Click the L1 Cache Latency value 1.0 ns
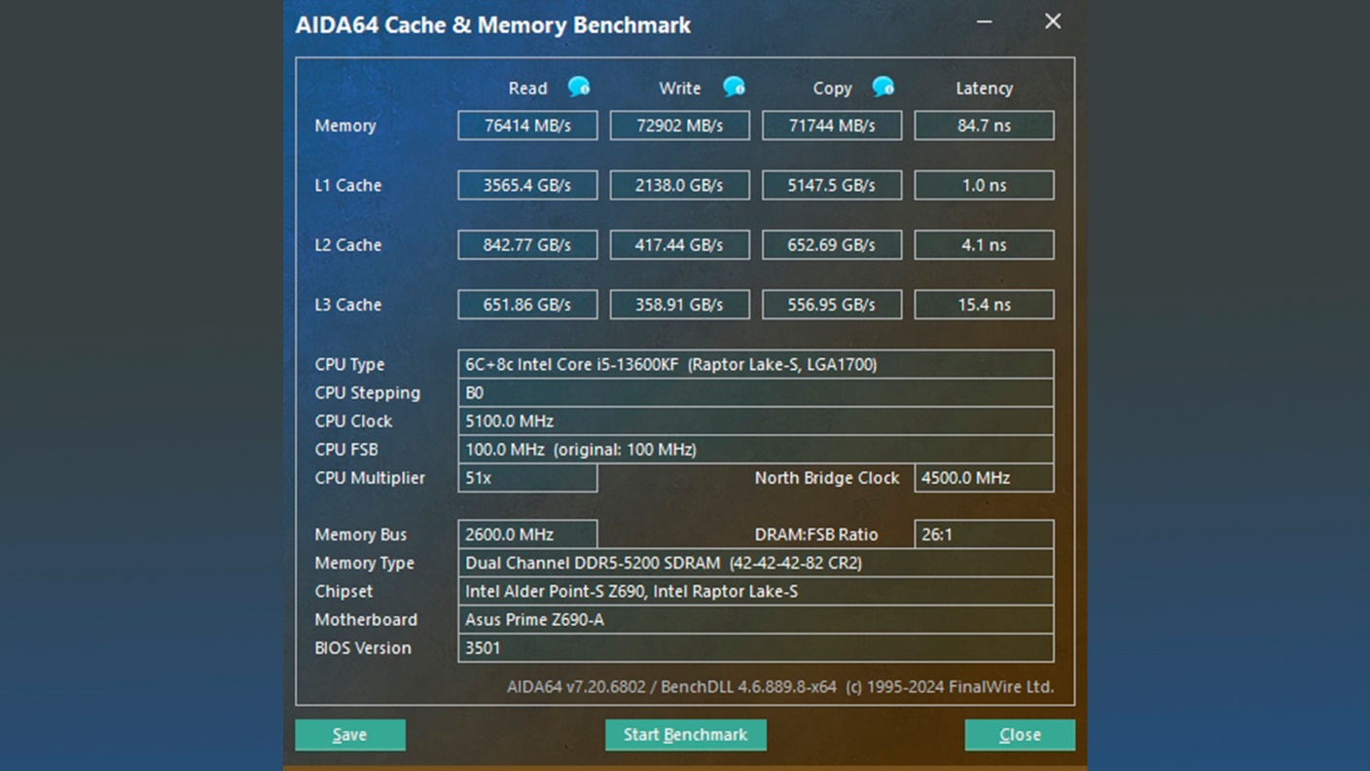 tap(984, 185)
